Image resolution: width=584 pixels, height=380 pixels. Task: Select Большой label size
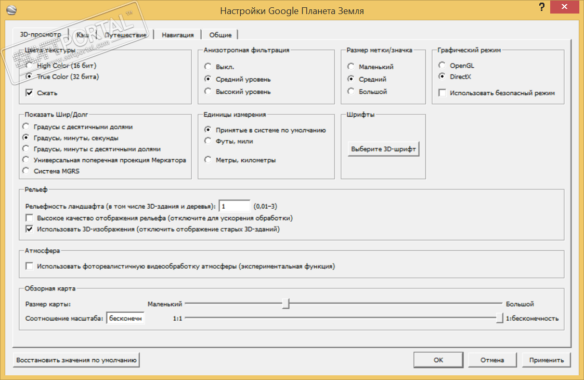click(367, 92)
